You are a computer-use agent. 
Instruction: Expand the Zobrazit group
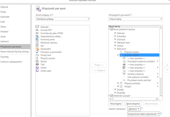(x=115, y=39)
